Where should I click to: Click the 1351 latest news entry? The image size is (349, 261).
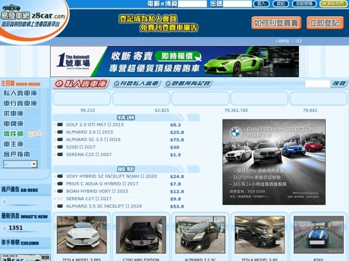[x=16, y=228]
